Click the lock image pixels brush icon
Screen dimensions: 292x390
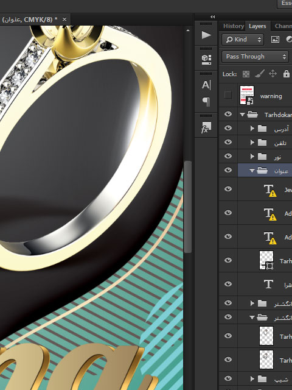260,74
